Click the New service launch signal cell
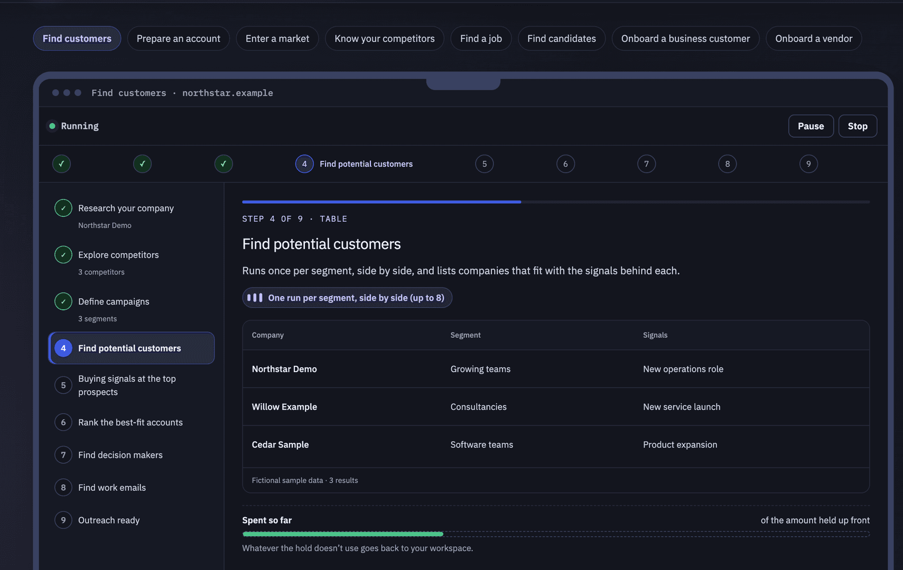 pos(682,407)
